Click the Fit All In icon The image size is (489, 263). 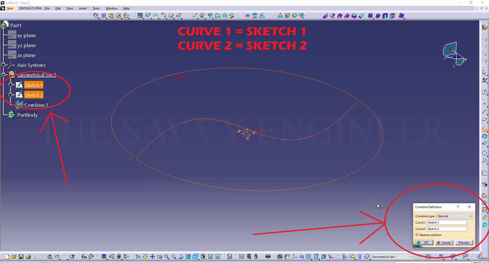(x=145, y=257)
